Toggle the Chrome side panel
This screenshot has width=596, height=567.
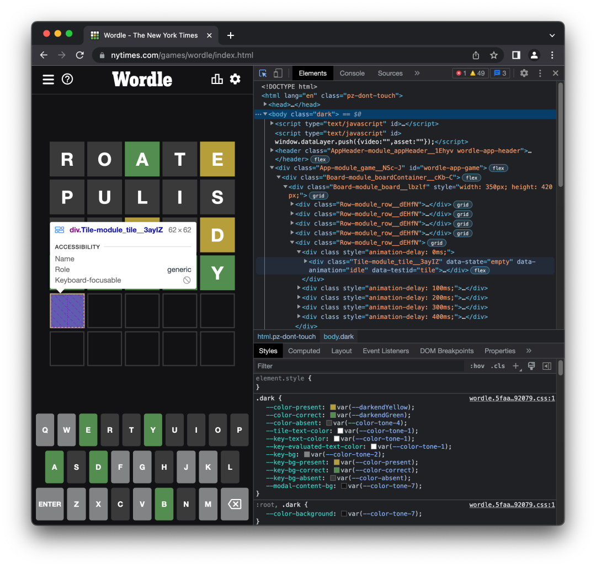pyautogui.click(x=516, y=55)
